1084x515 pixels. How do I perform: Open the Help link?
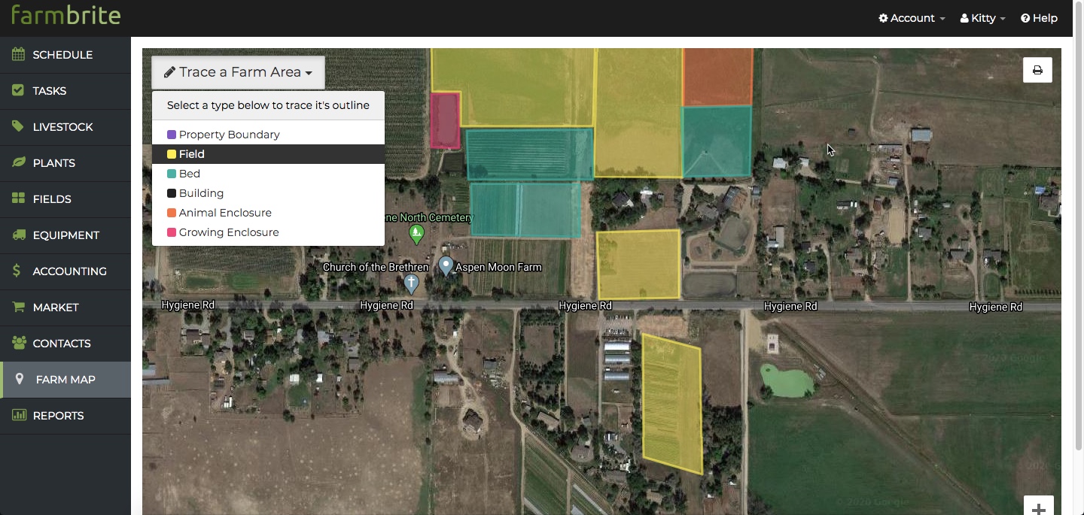point(1039,18)
